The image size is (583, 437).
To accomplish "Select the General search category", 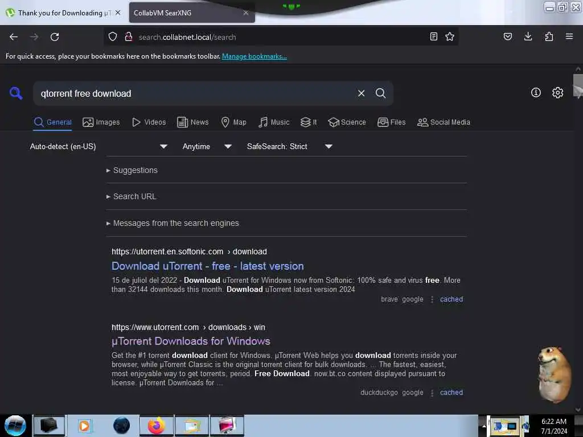I will [52, 122].
